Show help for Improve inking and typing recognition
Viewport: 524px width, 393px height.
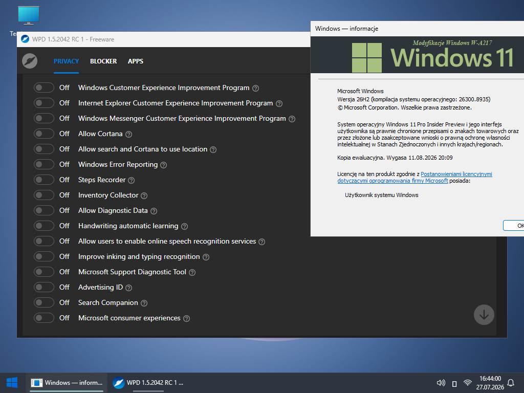click(x=206, y=257)
